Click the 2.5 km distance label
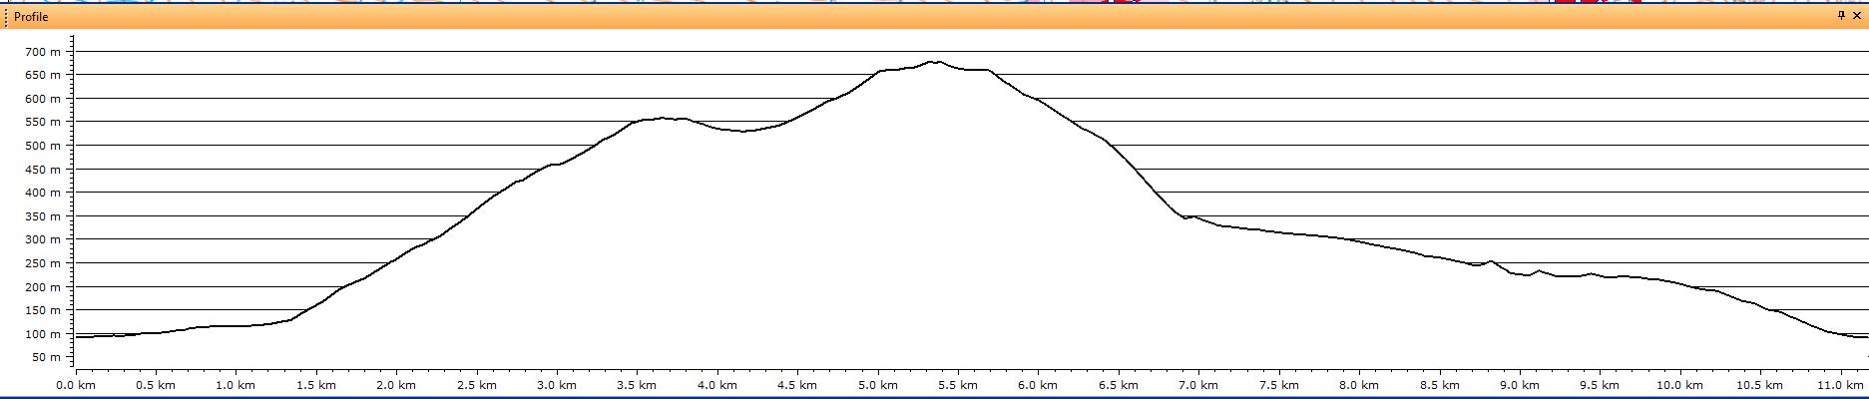The height and width of the screenshot is (399, 1869). [x=477, y=385]
